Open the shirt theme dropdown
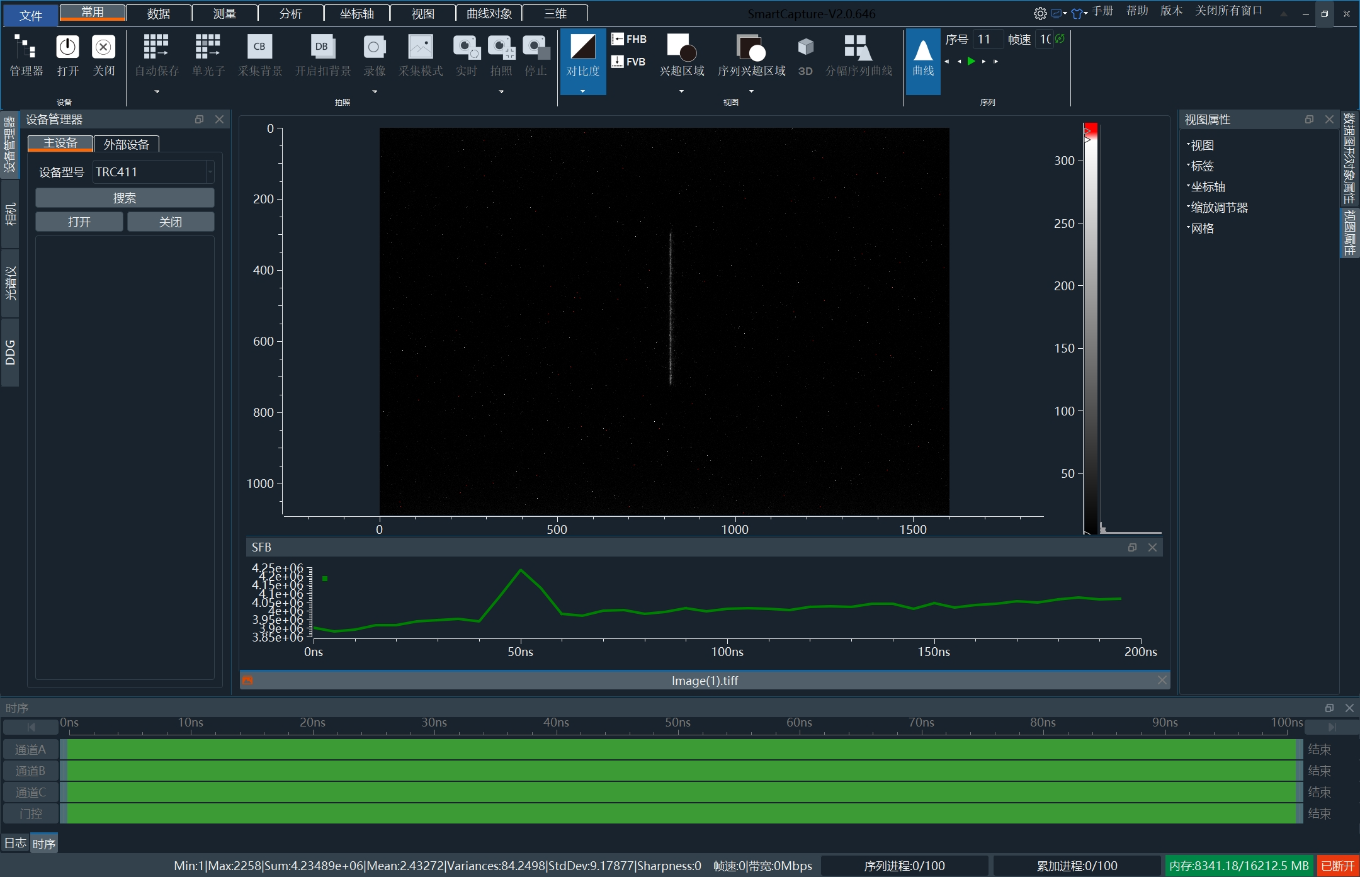The height and width of the screenshot is (877, 1360). pyautogui.click(x=1079, y=13)
